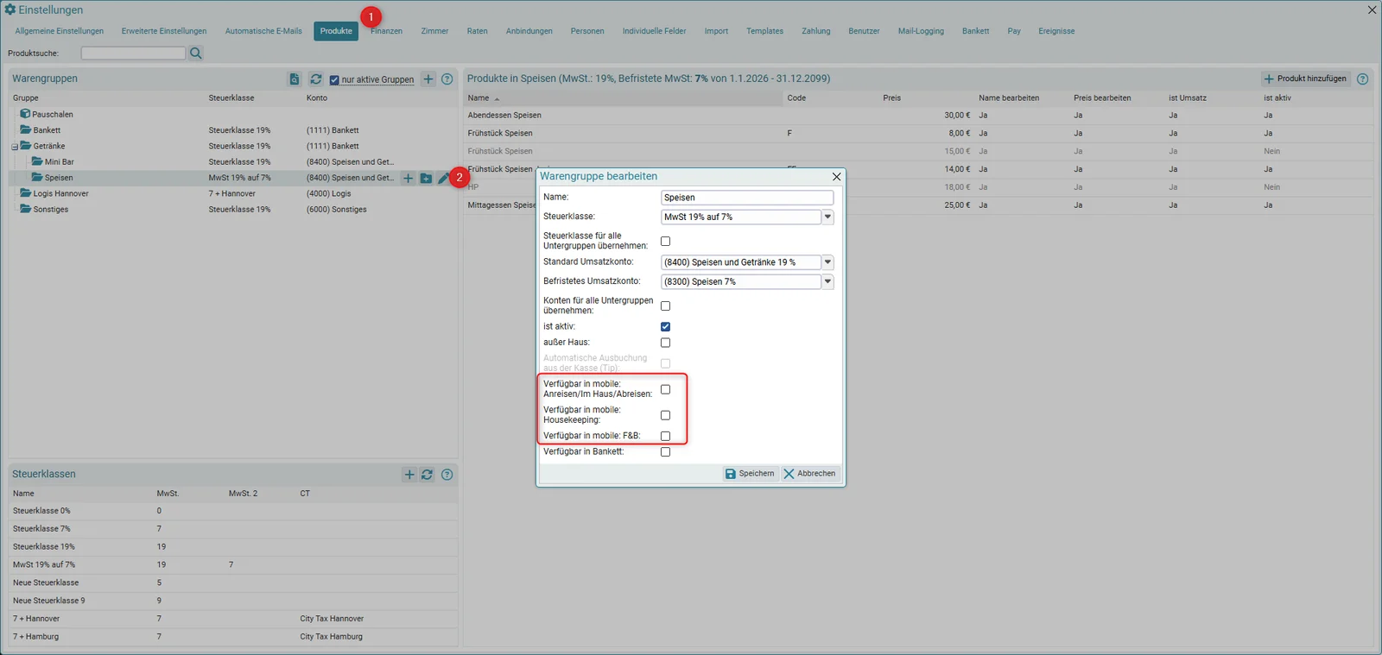The height and width of the screenshot is (655, 1382).
Task: Open help for Steuerklassen panel
Action: pos(447,475)
